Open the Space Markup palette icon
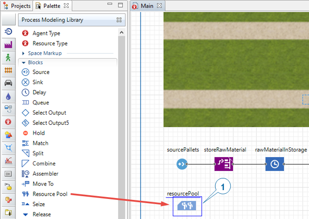This screenshot has width=309, height=219. [x=8, y=148]
